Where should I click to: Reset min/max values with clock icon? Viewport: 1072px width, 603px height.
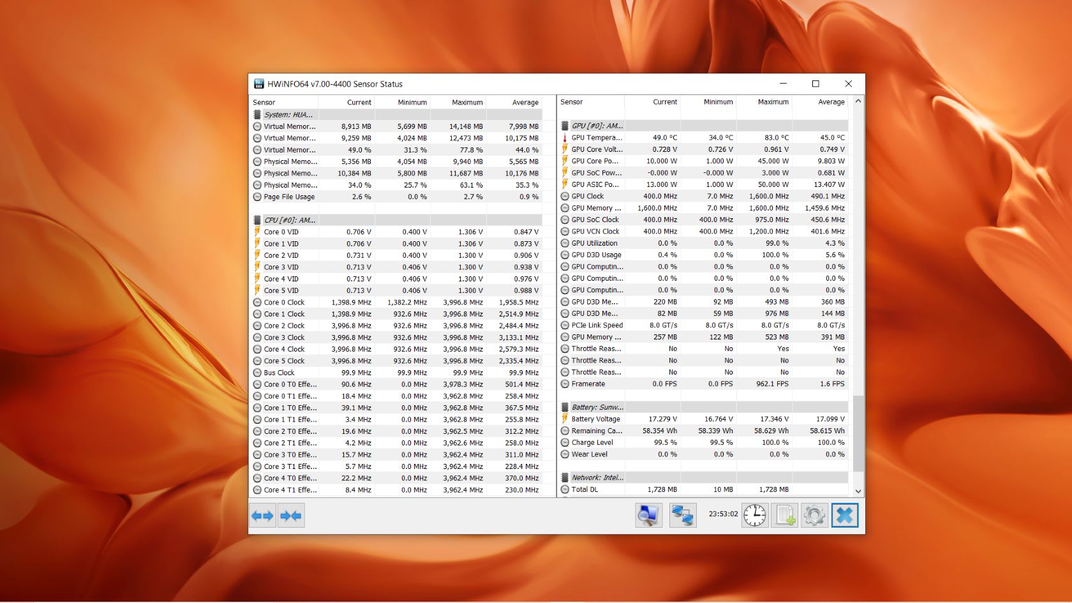[x=754, y=516]
